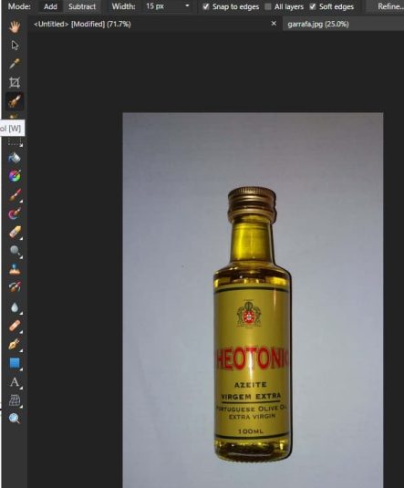Expand the Paint Brush tool flyout

[x=22, y=201]
